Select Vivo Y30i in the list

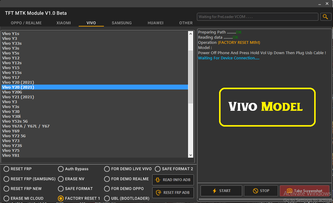click(x=95, y=116)
